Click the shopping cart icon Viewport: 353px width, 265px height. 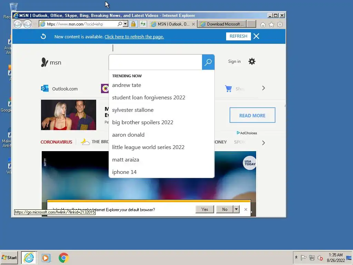[228, 89]
